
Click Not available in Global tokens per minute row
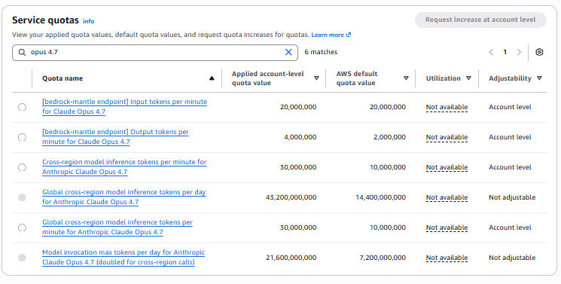447,228
